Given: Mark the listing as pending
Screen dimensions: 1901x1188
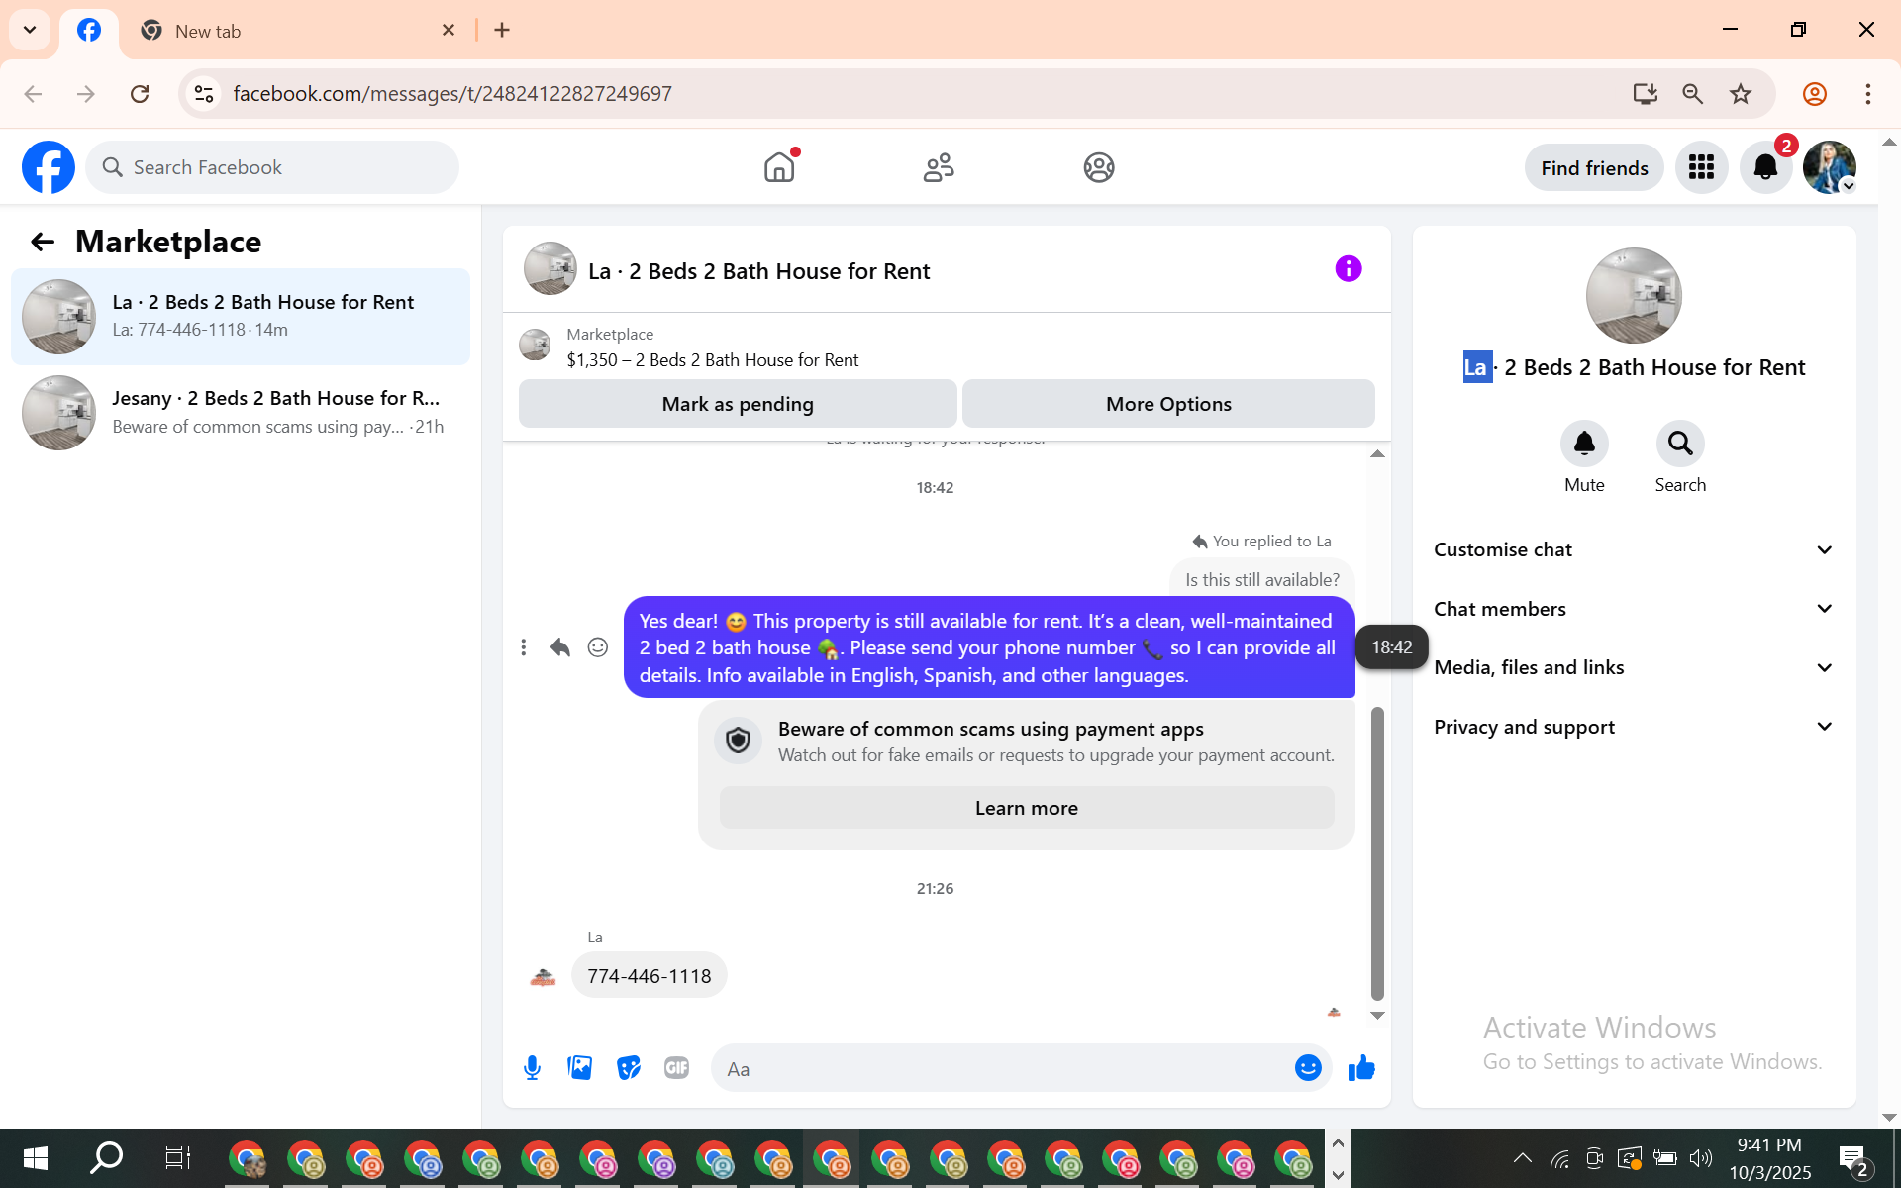Looking at the screenshot, I should click(x=738, y=404).
